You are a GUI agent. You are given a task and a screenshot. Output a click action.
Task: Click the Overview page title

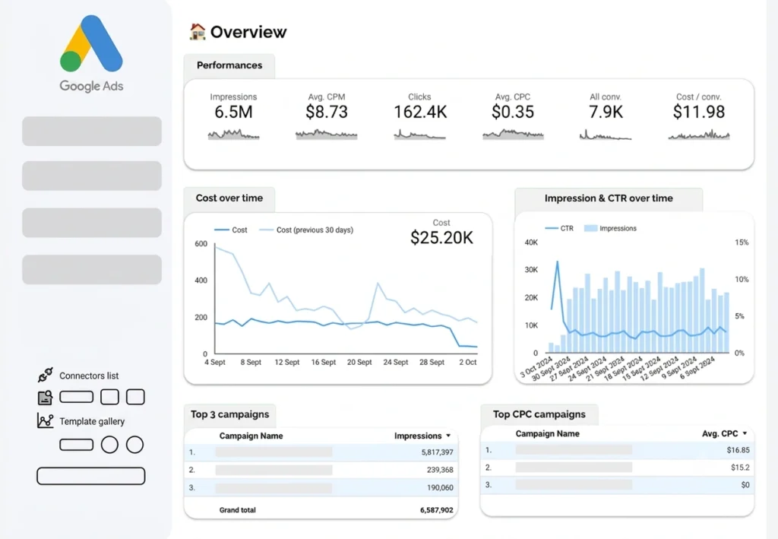[x=248, y=32]
